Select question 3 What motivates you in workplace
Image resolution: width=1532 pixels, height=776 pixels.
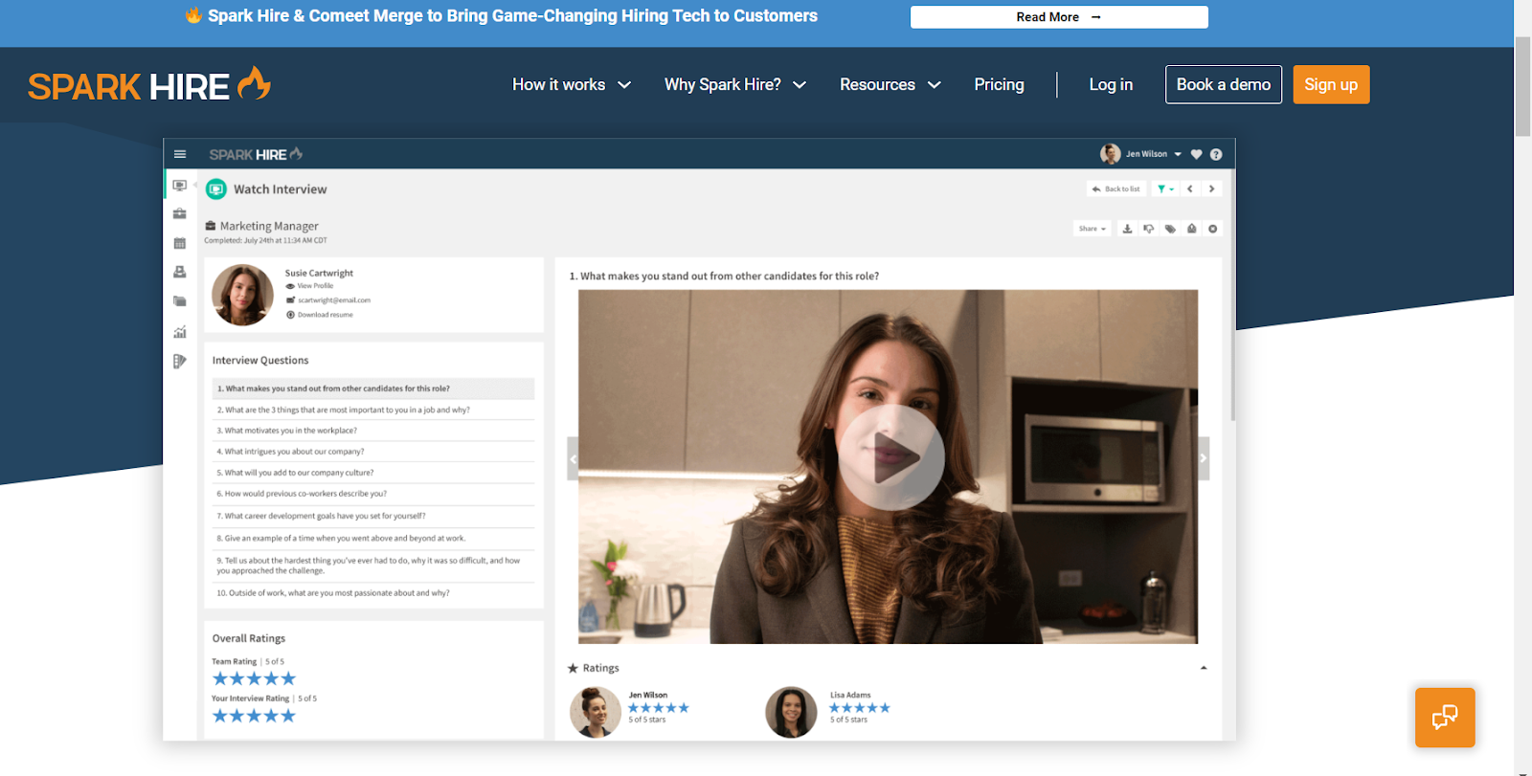[373, 431]
